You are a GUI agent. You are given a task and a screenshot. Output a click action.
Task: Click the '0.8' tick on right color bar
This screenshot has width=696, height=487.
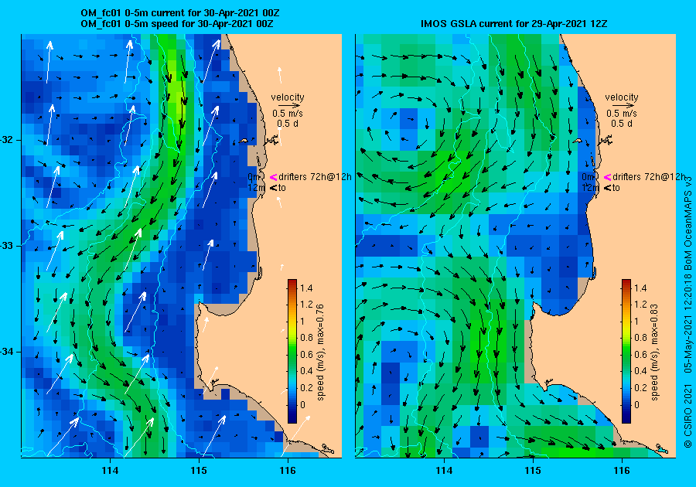point(640,338)
